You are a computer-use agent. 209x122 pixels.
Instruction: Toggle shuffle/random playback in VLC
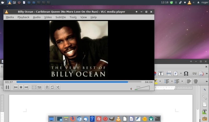pyautogui.click(x=58, y=87)
